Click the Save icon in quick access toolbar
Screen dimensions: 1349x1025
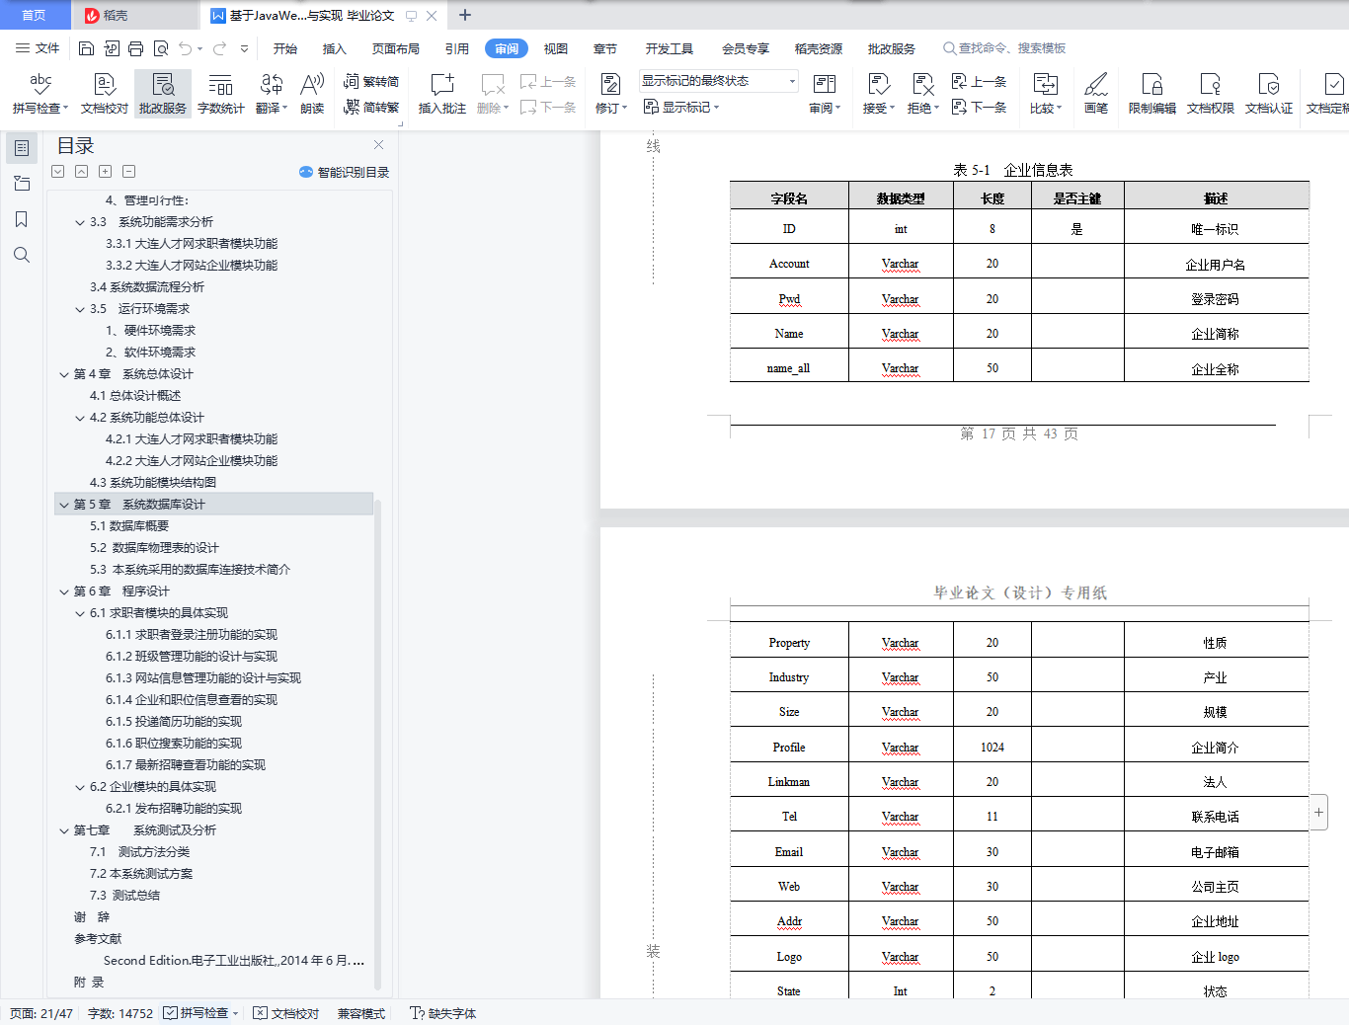click(86, 48)
